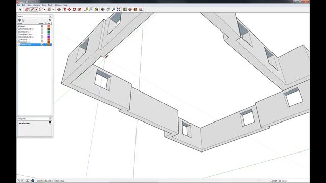
Task: Change BACKGROUND L2 purple color swatch
Action: pos(49,37)
